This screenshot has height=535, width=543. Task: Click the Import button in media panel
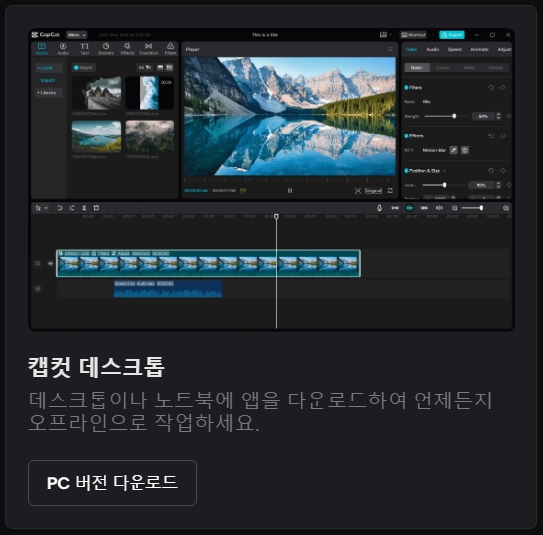click(x=83, y=67)
